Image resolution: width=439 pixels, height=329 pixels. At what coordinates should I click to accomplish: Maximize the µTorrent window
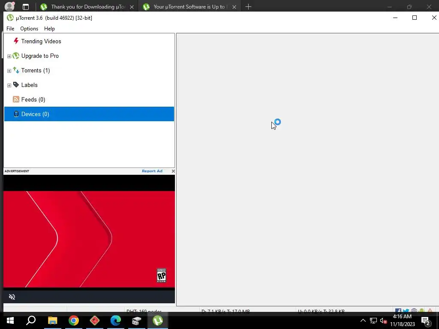pos(415,18)
